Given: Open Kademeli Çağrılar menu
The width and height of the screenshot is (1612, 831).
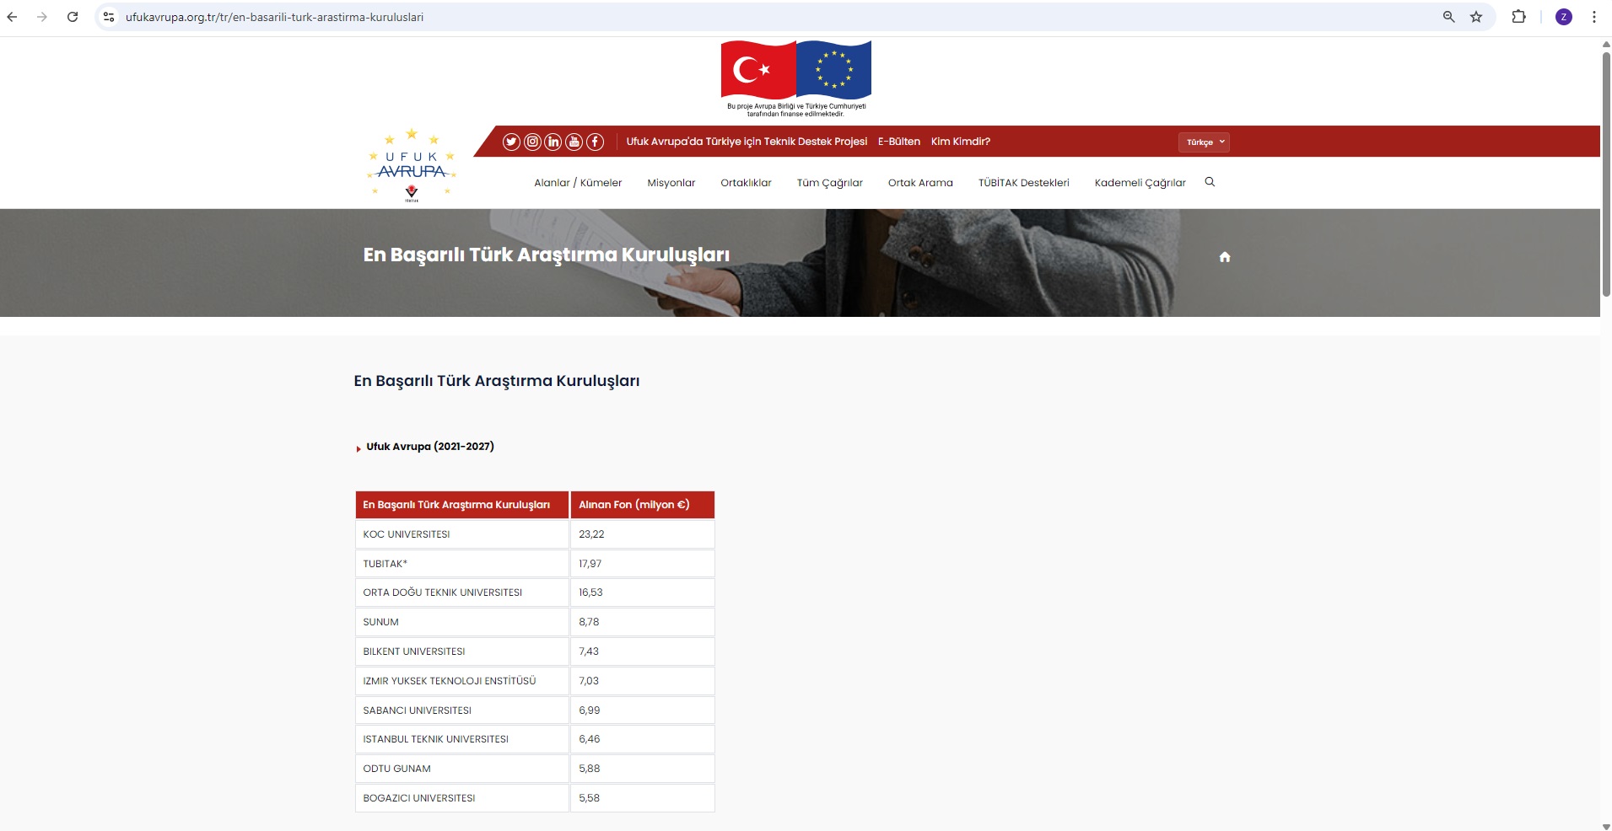Looking at the screenshot, I should [x=1140, y=183].
